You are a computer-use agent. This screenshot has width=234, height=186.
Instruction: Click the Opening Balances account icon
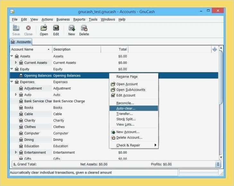pyautogui.click(x=21, y=76)
